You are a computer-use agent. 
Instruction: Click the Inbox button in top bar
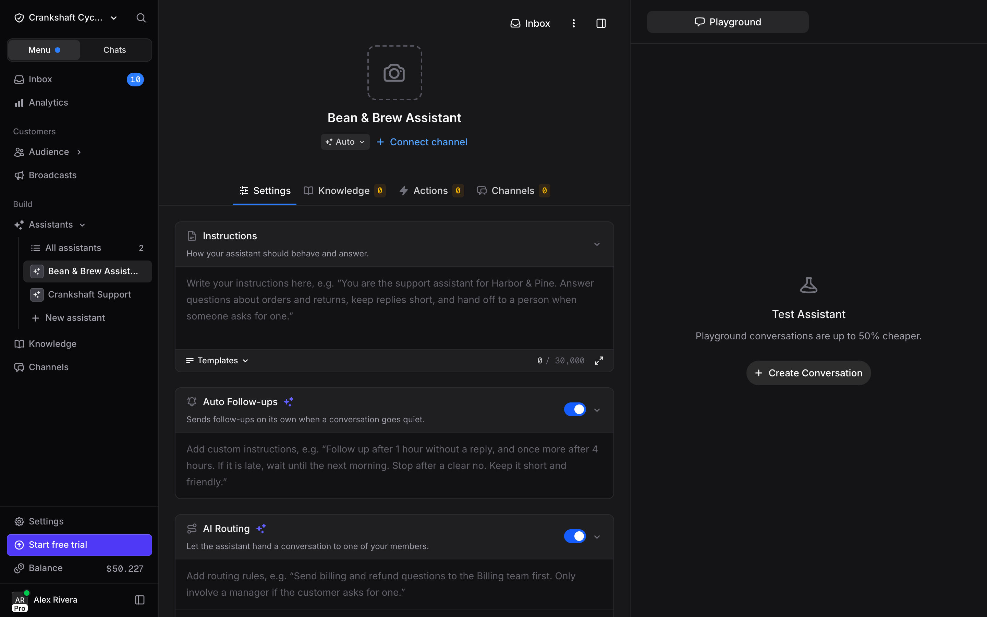click(x=530, y=23)
